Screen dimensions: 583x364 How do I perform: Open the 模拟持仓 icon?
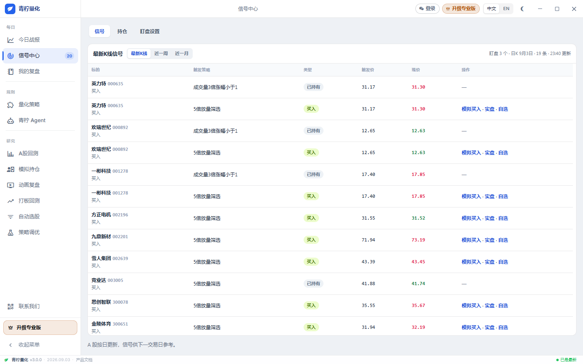tap(11, 169)
